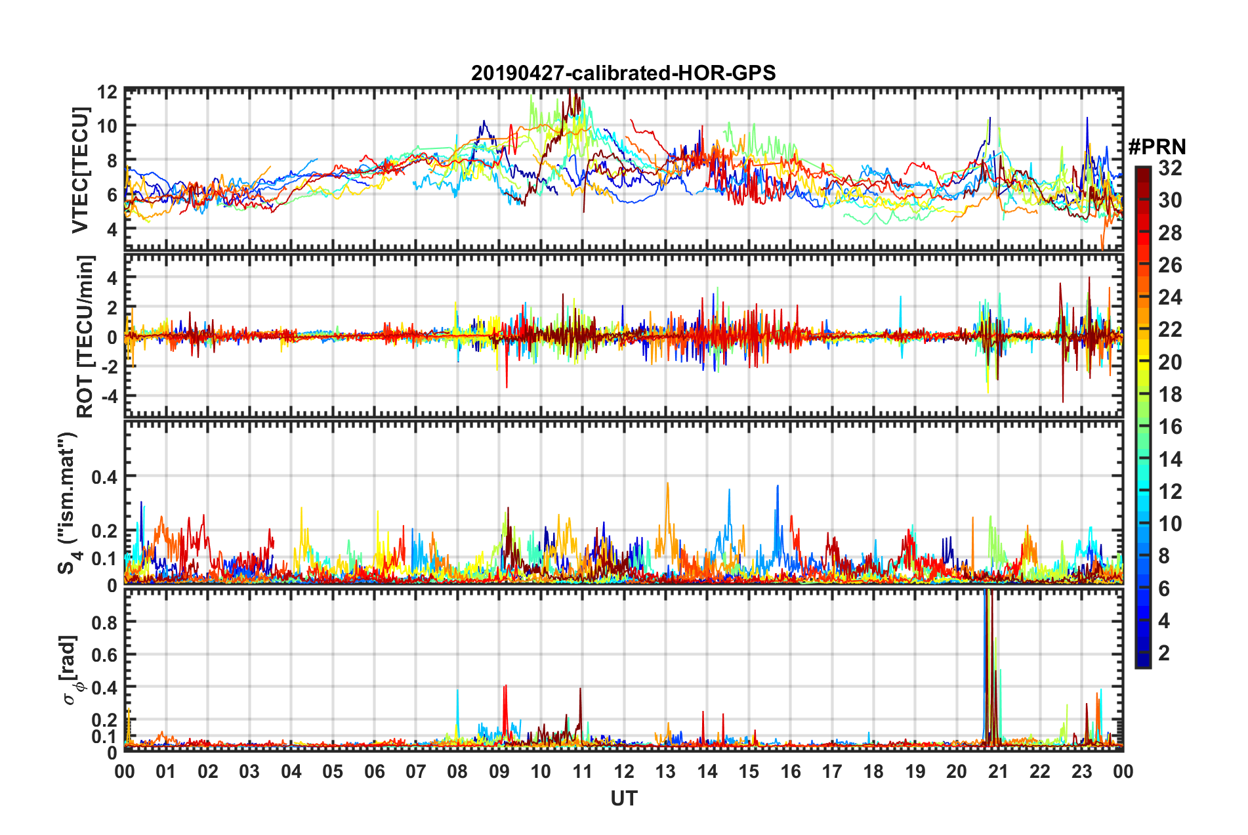Click the blue S4 peak before 16 UT
This screenshot has height=835, width=1248.
click(x=778, y=519)
